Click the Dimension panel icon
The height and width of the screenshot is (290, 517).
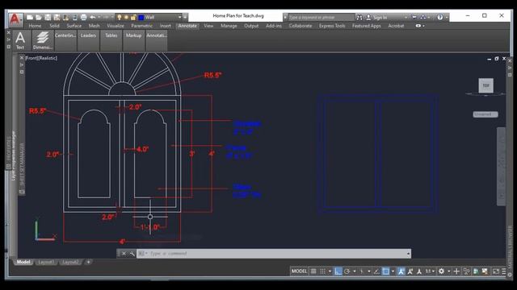coord(43,40)
